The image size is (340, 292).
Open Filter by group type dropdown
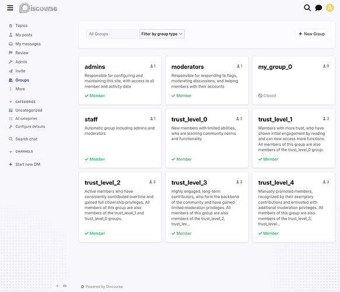162,34
